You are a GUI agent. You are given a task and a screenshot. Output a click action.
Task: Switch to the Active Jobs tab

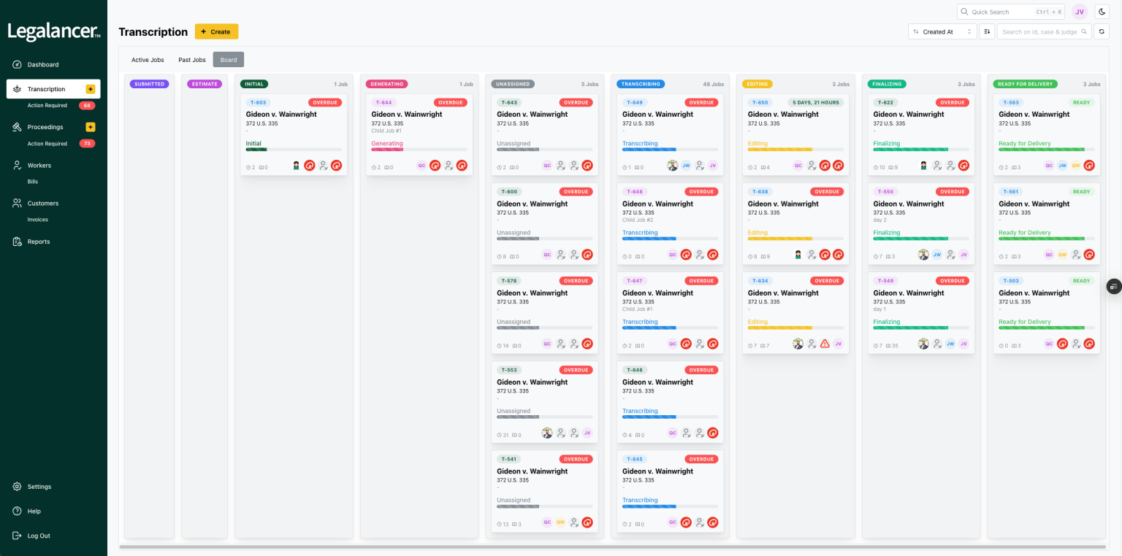click(148, 60)
